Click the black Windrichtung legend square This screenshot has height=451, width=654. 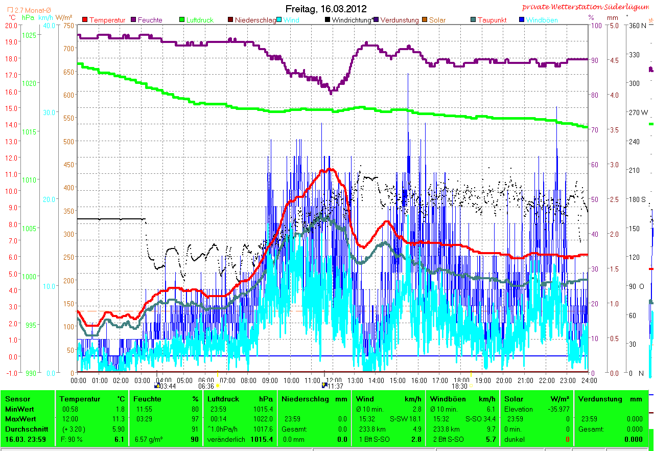pos(328,20)
